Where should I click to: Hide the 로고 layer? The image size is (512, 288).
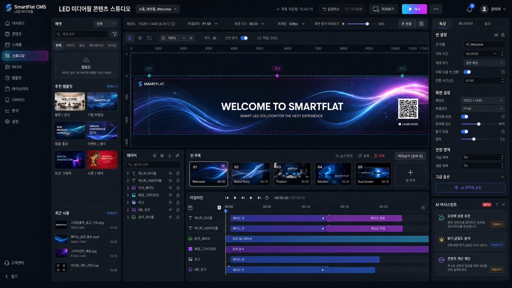coord(171,202)
